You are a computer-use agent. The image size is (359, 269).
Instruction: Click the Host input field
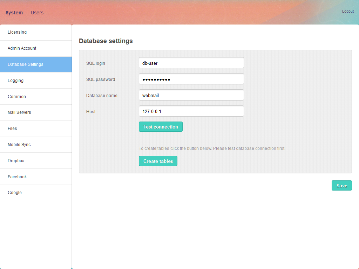tap(191, 111)
